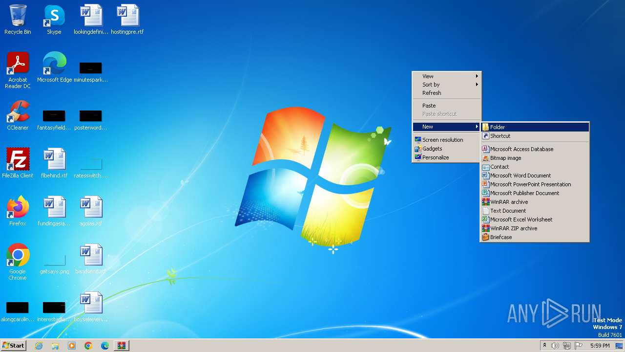Select the lookingdefini document icon

click(x=91, y=20)
